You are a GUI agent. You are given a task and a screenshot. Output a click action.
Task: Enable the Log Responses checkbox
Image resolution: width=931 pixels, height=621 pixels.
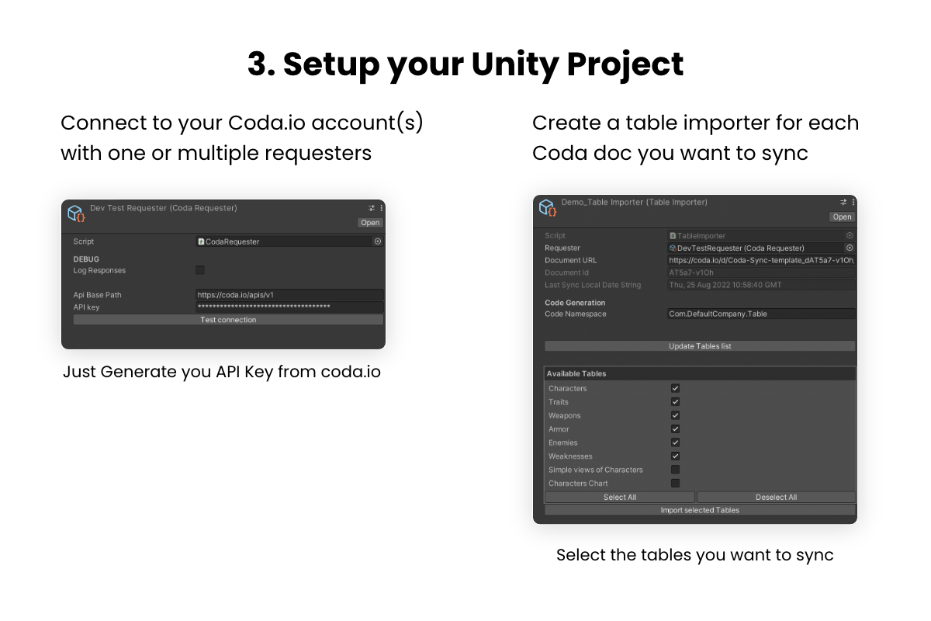click(200, 270)
